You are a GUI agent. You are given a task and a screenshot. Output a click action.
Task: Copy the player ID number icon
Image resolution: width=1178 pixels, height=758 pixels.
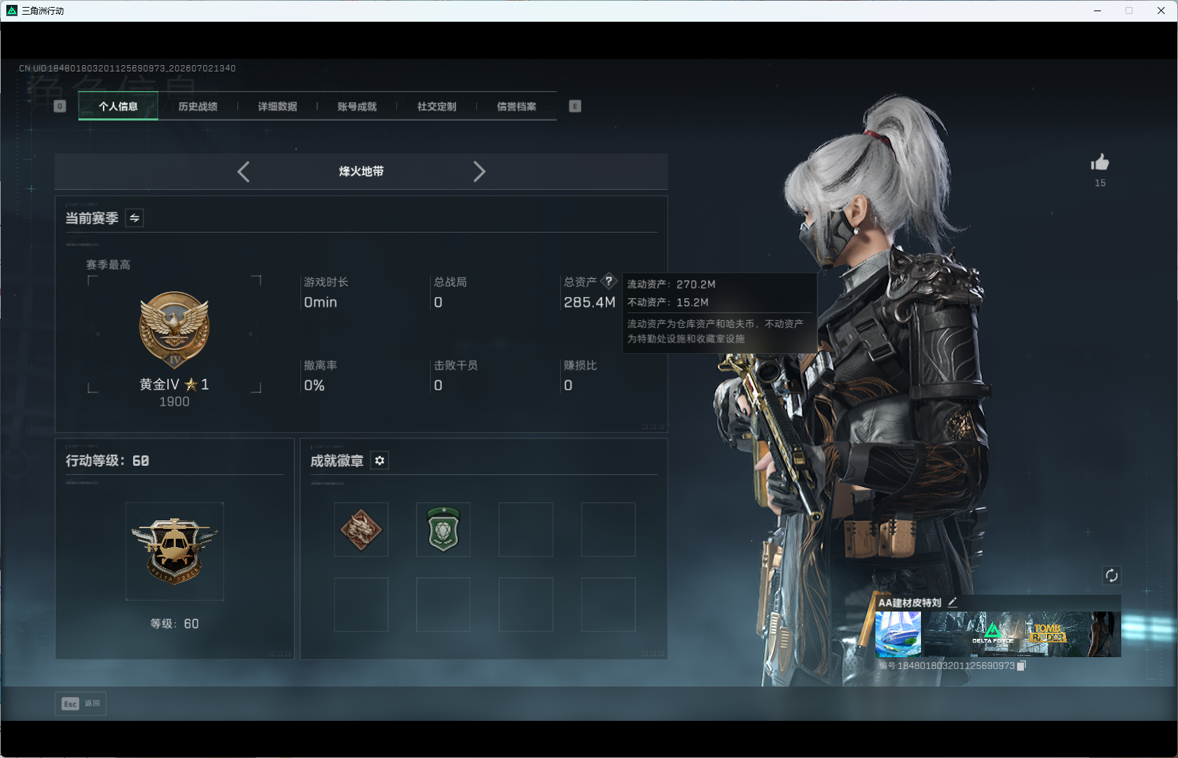1022,666
